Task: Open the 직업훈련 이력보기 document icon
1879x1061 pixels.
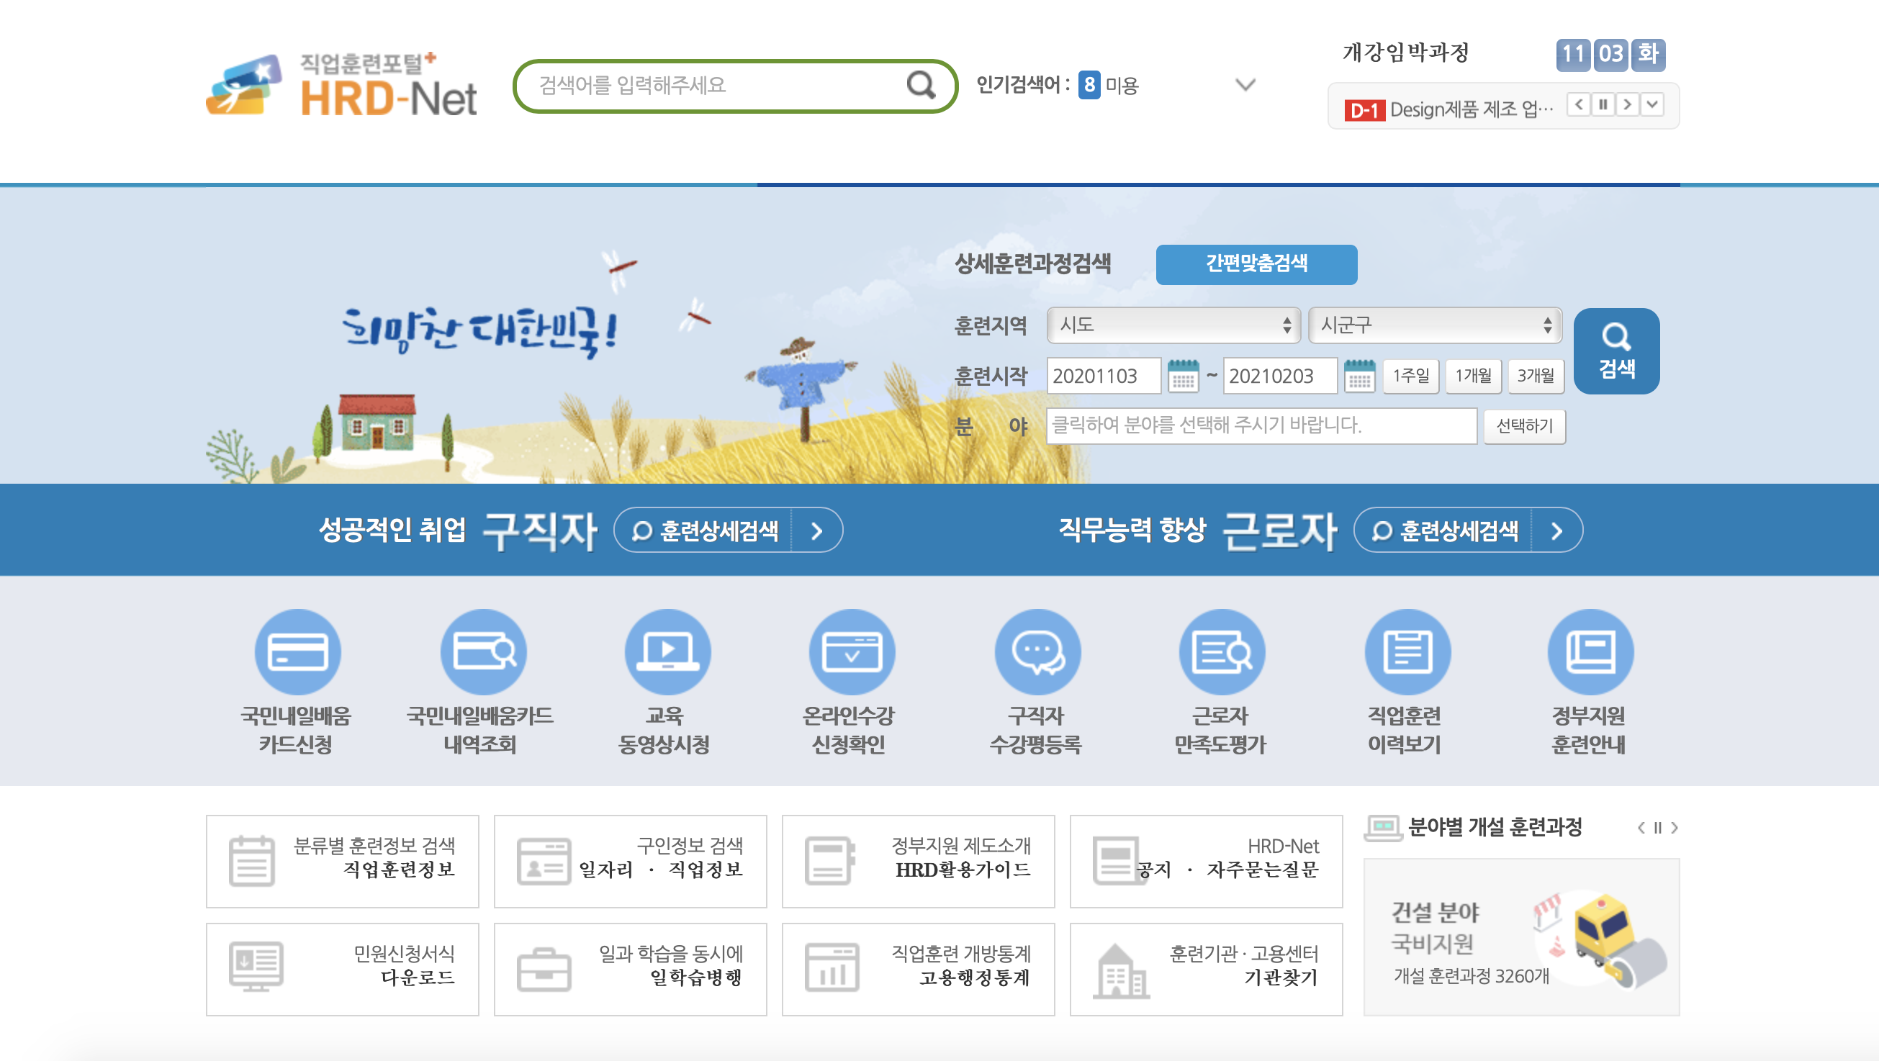Action: (x=1406, y=651)
